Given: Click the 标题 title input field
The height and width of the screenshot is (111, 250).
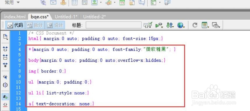Looking at the screenshot, I should (x=114, y=25).
